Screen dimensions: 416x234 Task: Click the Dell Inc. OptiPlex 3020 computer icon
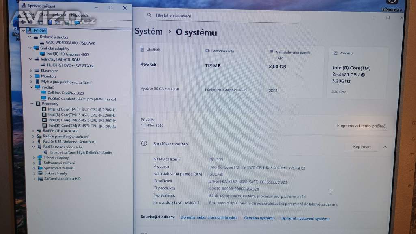coord(43,93)
